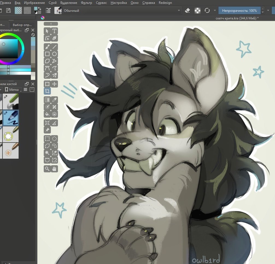Select the Line tool
The image size is (275, 264).
(54, 47)
